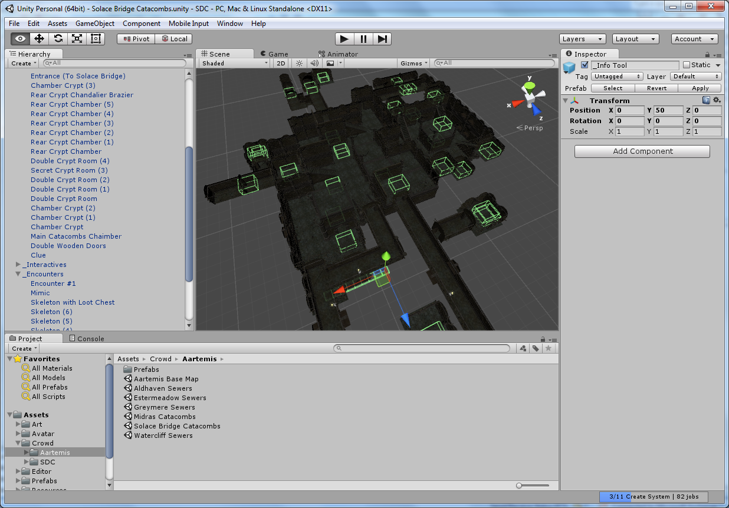Open the Layer Default dropdown
Viewport: 729px width, 508px height.
pyautogui.click(x=696, y=77)
